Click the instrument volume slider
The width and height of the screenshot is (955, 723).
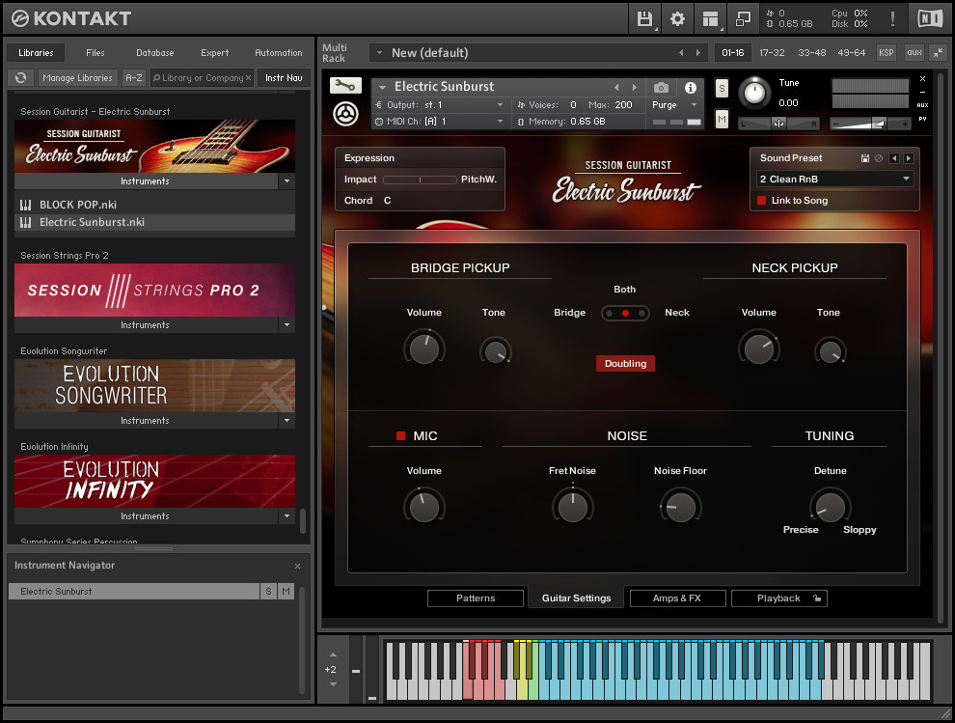(870, 124)
